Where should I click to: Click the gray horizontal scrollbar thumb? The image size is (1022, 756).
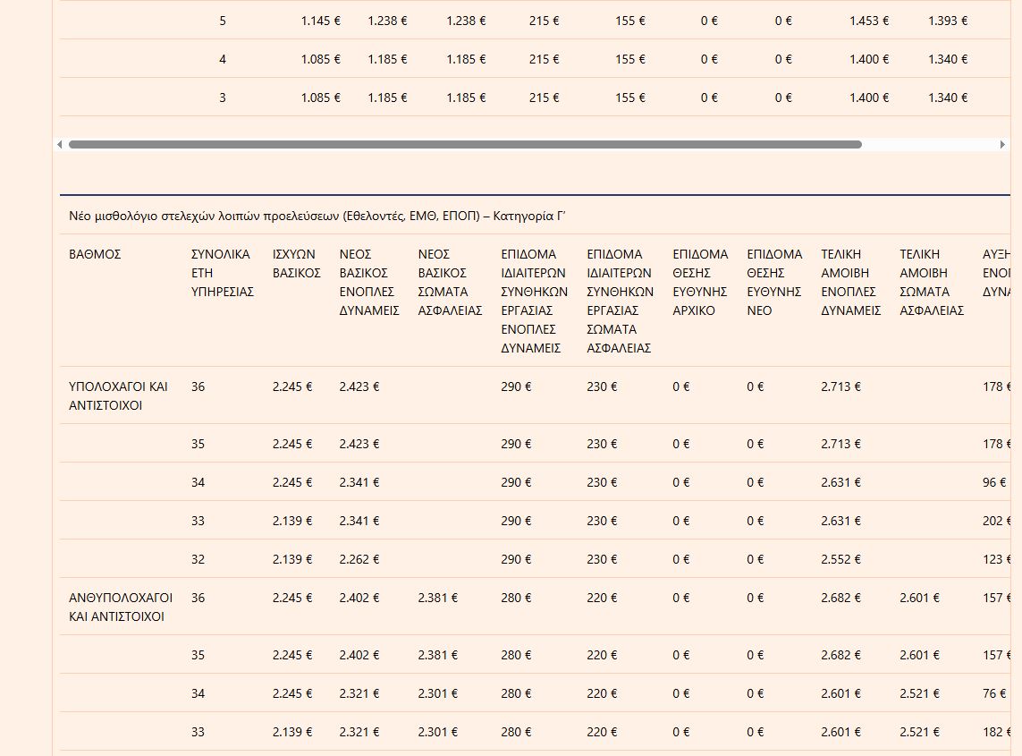[465, 144]
